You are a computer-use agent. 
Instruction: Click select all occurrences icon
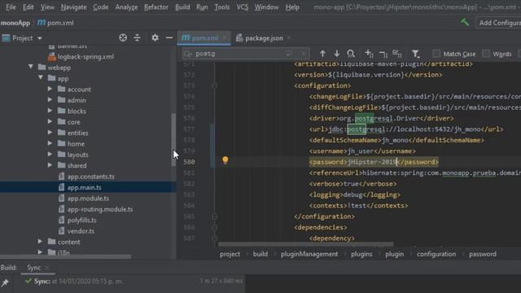pyautogui.click(x=397, y=54)
